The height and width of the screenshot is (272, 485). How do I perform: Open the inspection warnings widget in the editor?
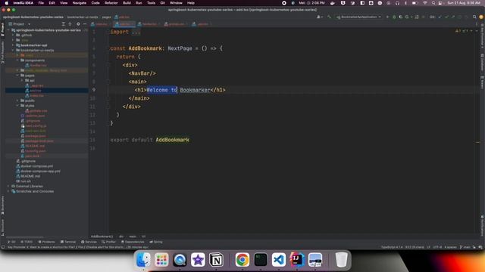pos(462,31)
